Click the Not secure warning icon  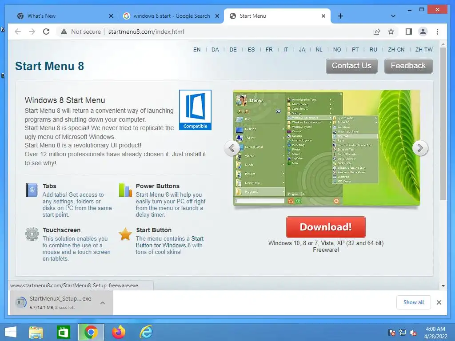(64, 32)
